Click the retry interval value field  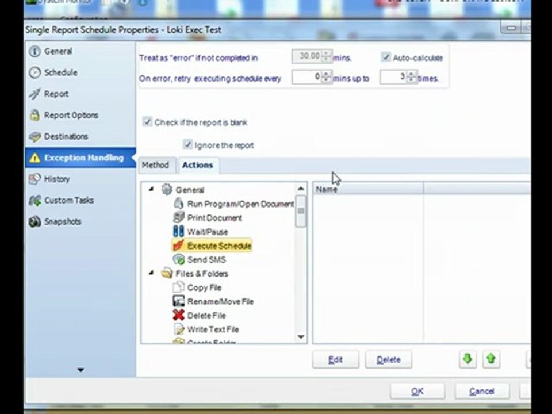(x=306, y=76)
